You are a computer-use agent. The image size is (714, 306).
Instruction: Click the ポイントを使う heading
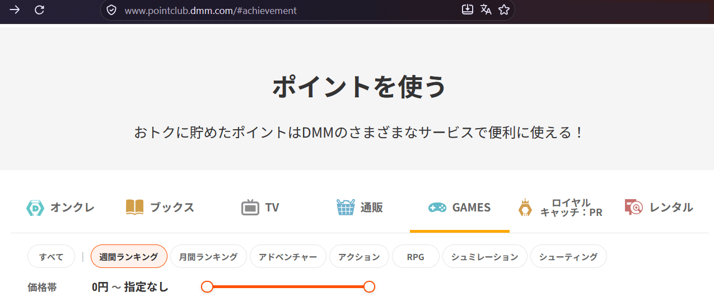(359, 87)
